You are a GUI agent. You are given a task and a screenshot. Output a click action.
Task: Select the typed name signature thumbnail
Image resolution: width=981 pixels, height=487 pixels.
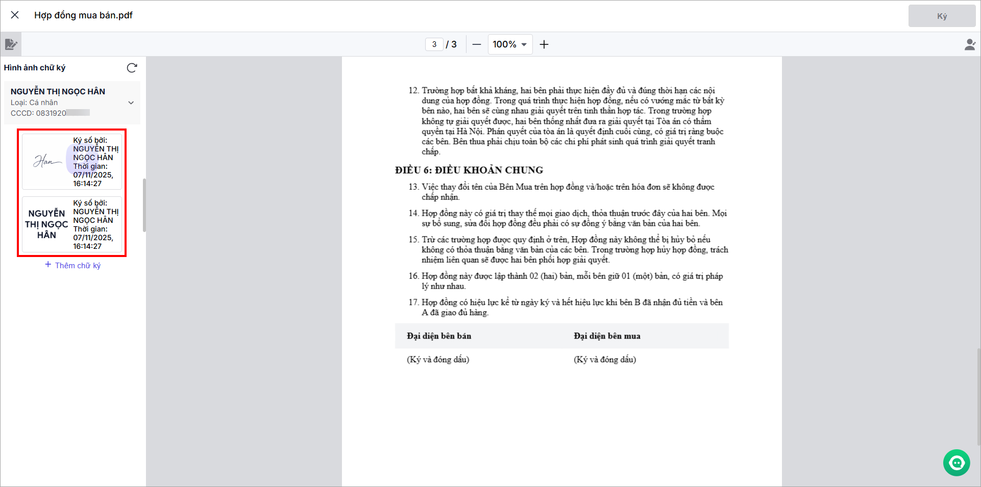coord(72,224)
